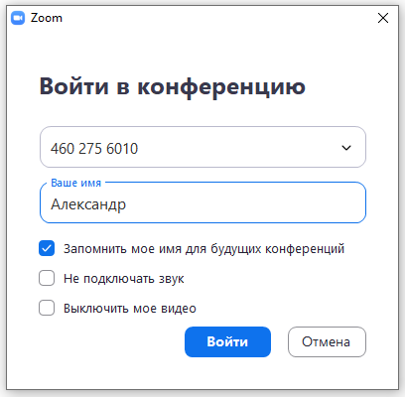This screenshot has height=397, width=405.
Task: Select the Выключить мое видео label text
Action: click(130, 309)
